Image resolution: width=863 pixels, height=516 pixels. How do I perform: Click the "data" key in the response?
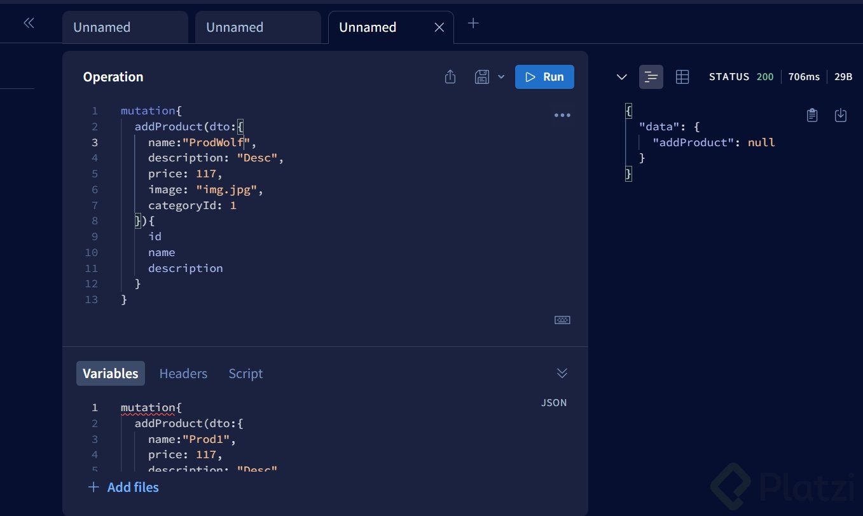[659, 126]
